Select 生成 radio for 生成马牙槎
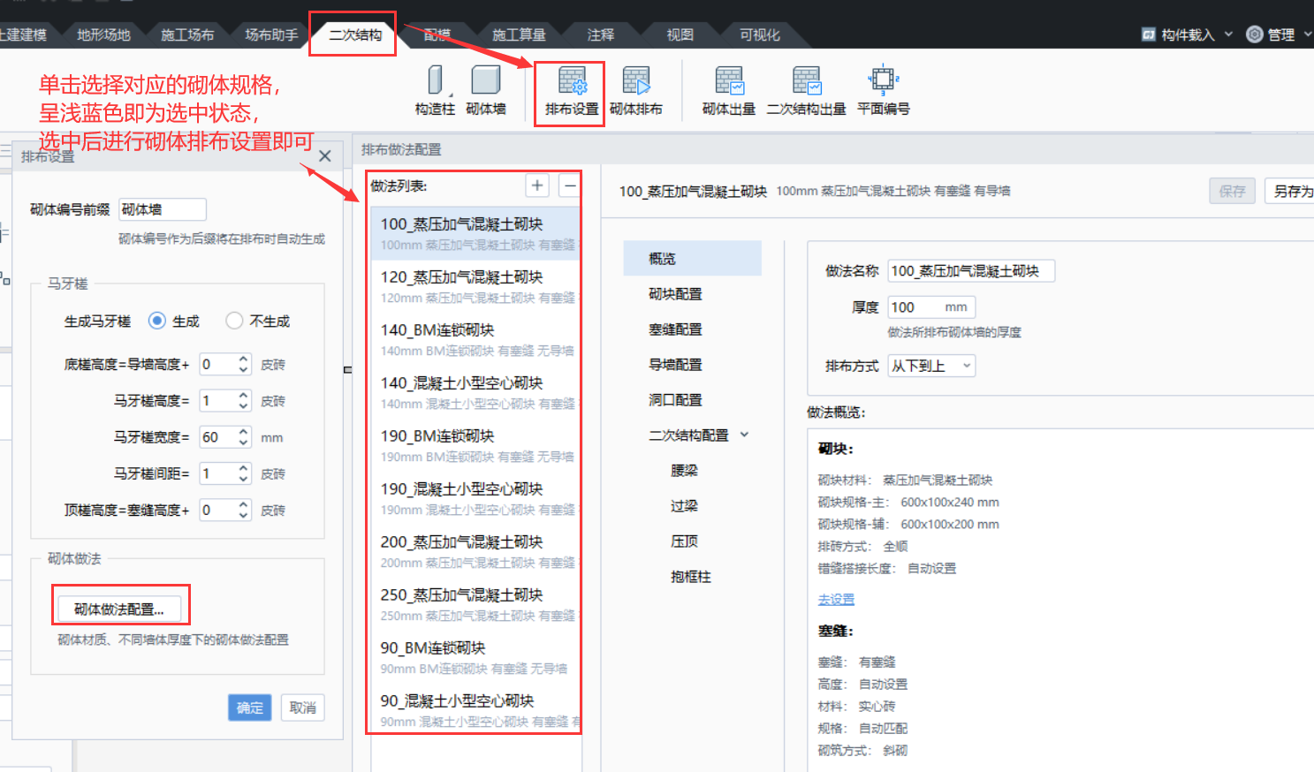The height and width of the screenshot is (772, 1314). (x=157, y=321)
